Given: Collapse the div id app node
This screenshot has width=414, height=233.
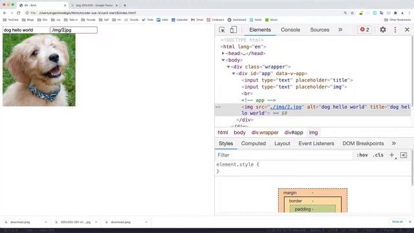Looking at the screenshot, I should 234,73.
